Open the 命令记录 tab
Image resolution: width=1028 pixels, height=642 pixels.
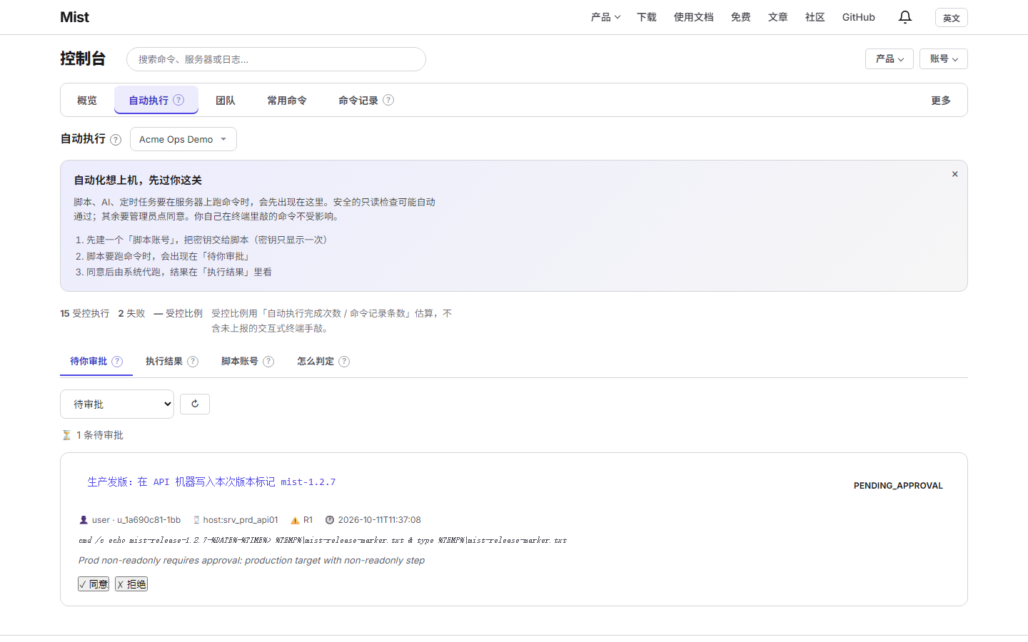358,101
